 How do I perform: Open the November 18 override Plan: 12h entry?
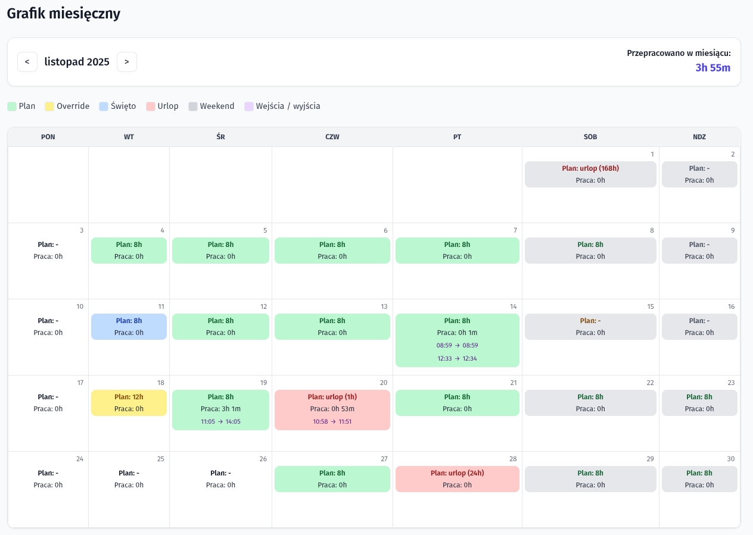pos(129,403)
